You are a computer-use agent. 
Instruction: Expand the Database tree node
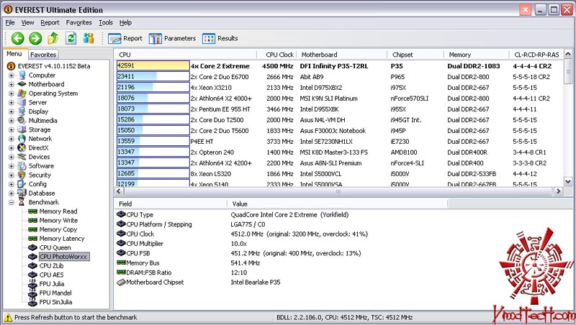click(12, 193)
